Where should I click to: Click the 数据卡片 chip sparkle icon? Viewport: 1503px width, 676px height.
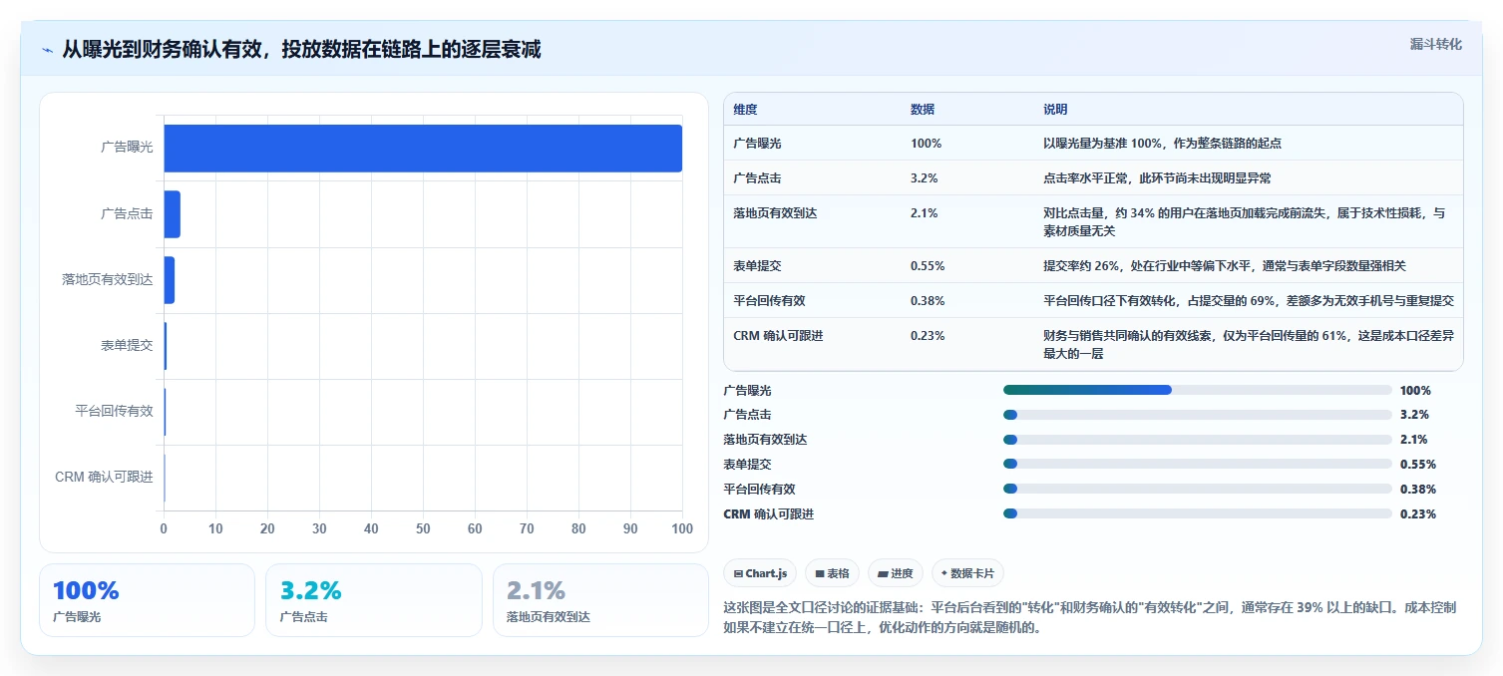[944, 573]
